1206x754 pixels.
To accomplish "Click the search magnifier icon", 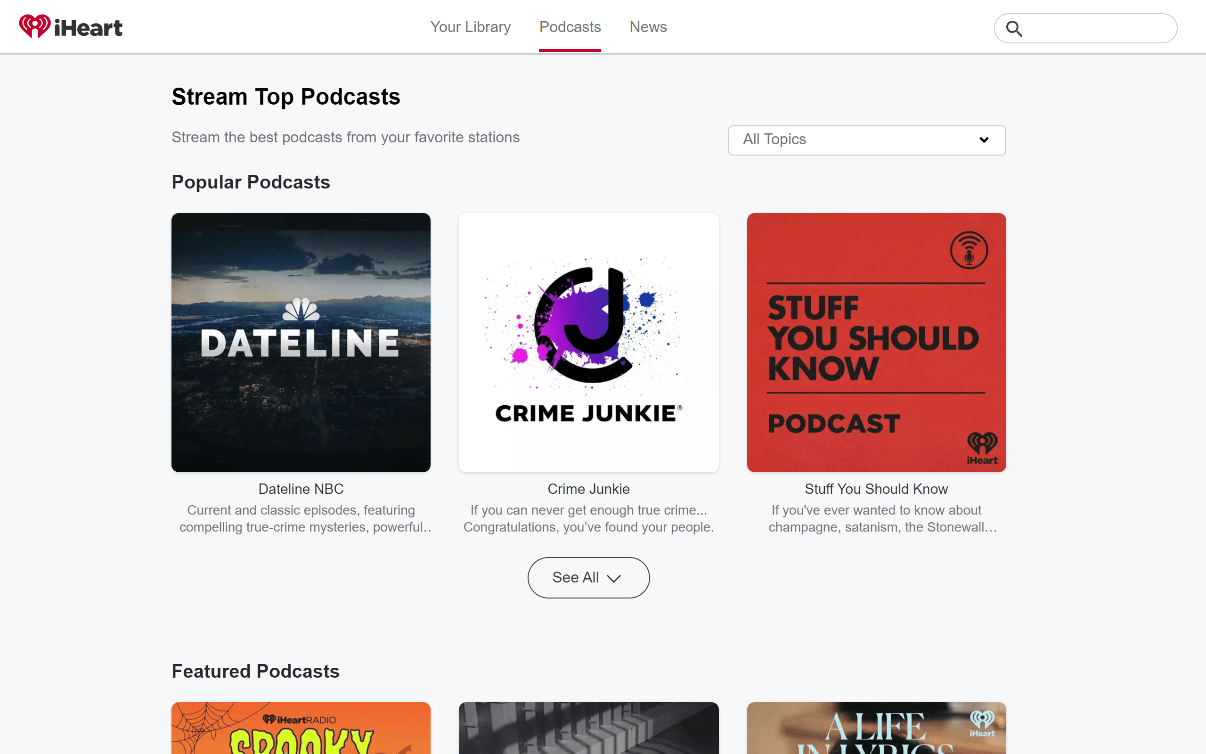I will point(1014,28).
